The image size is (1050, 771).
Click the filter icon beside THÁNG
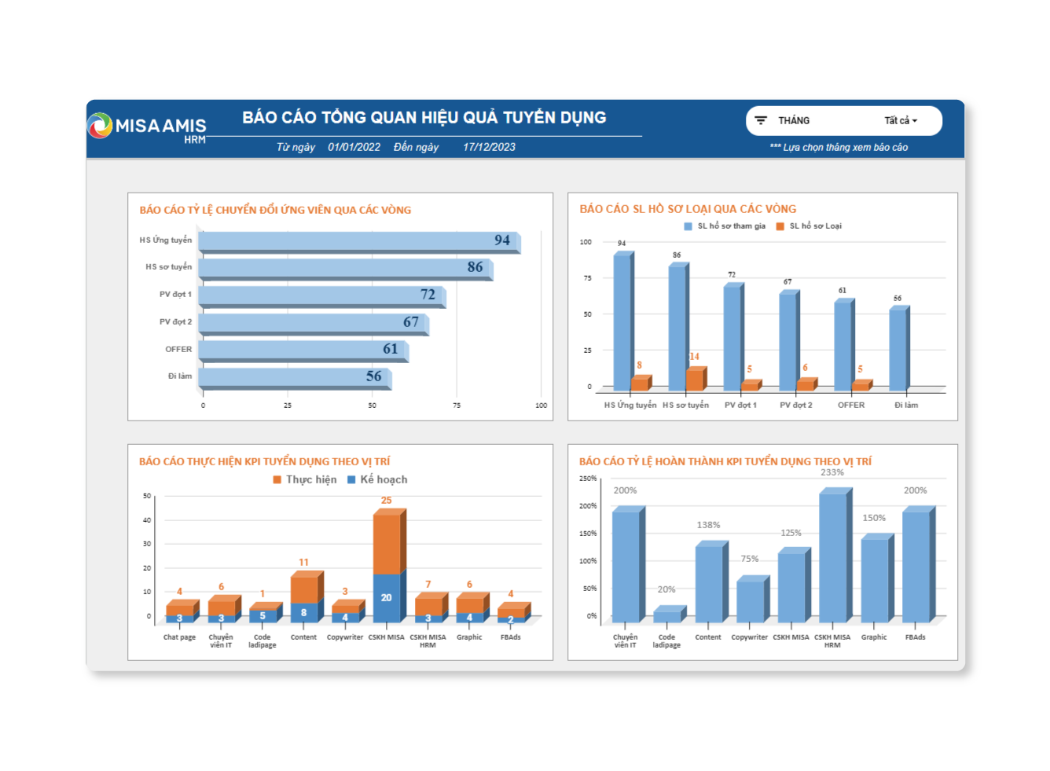click(x=761, y=121)
